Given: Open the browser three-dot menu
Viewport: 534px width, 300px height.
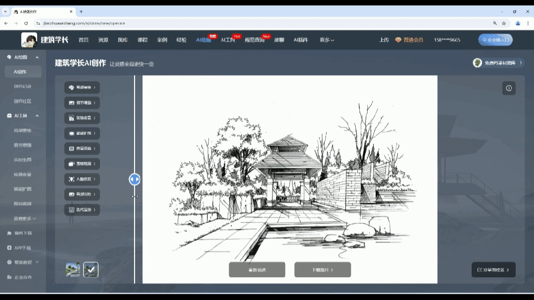Looking at the screenshot, I should [528, 23].
